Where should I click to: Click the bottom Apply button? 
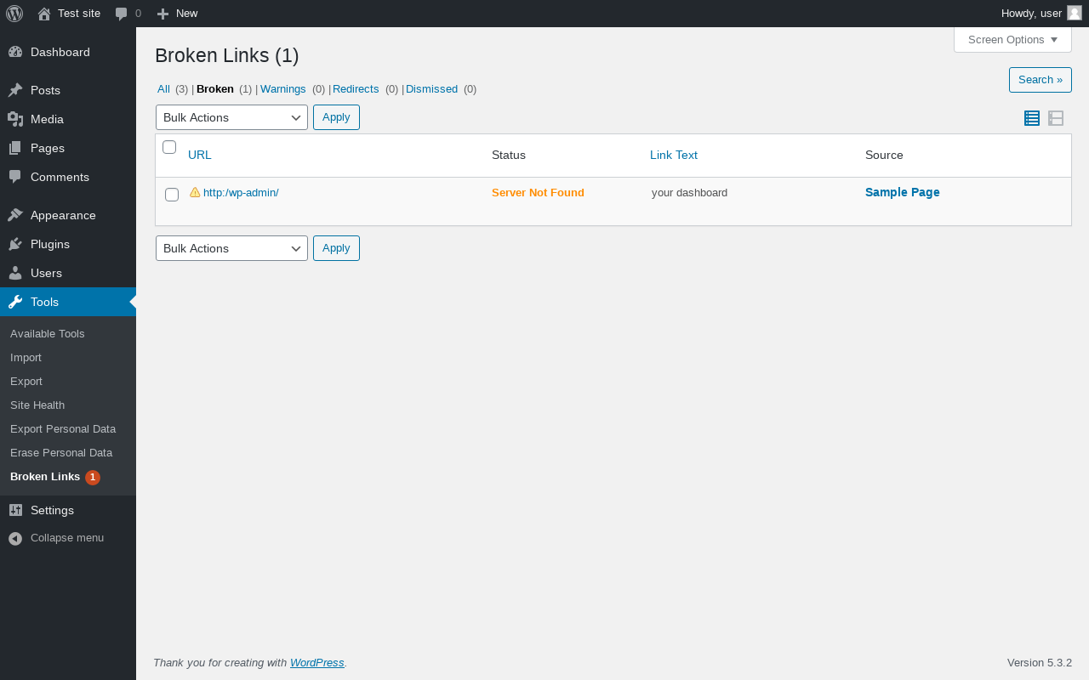click(336, 248)
